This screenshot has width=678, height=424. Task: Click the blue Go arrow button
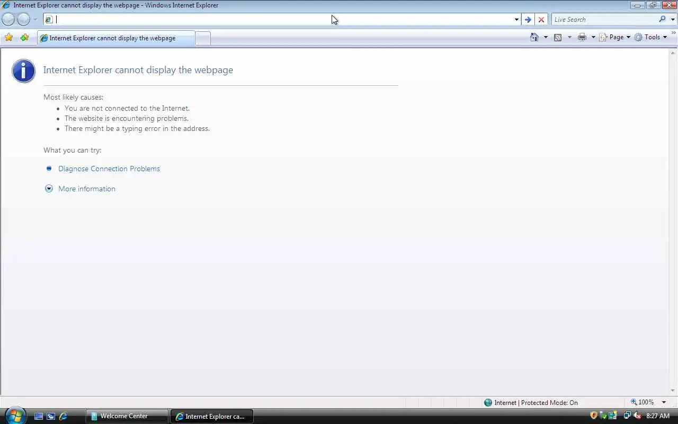tap(528, 20)
